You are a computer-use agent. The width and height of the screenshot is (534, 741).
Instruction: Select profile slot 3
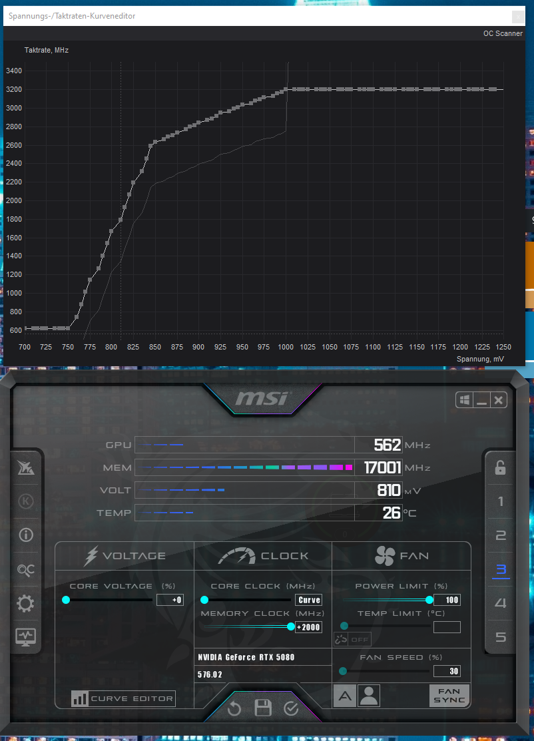[501, 569]
